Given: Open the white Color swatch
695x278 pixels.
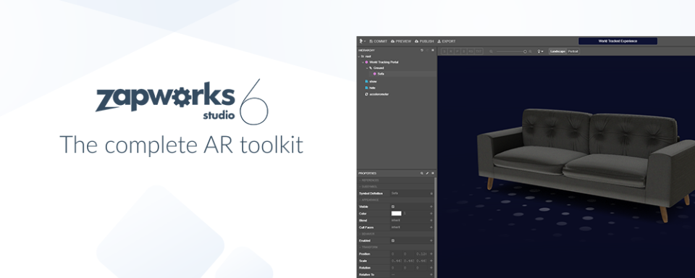Looking at the screenshot, I should click(x=396, y=214).
